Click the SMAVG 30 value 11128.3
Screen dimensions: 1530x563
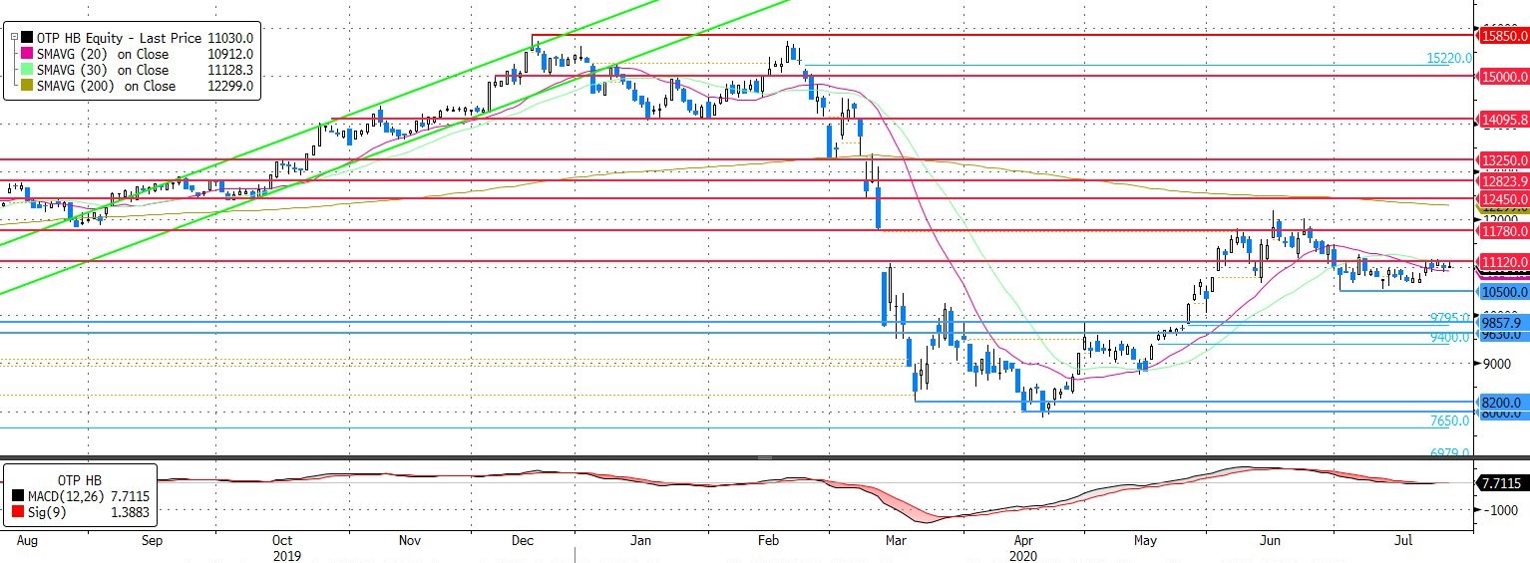230,70
